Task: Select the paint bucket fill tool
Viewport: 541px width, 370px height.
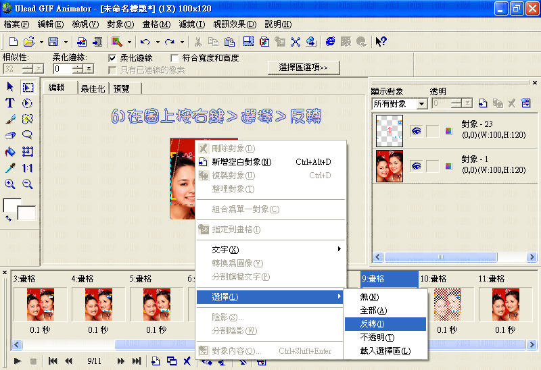Action: click(x=10, y=152)
